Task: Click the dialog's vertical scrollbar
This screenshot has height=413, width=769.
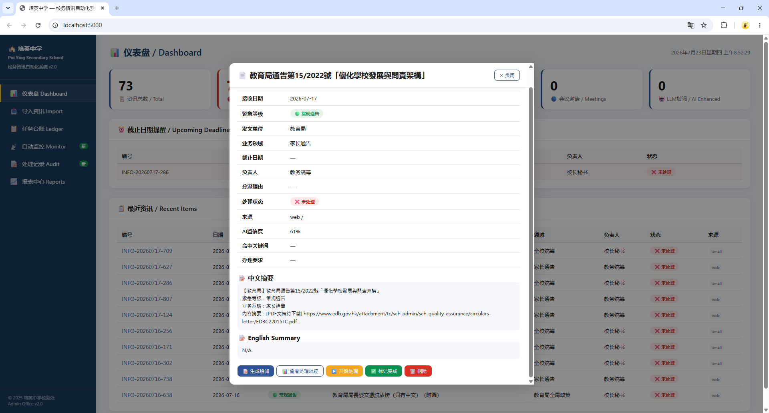Action: (x=531, y=232)
